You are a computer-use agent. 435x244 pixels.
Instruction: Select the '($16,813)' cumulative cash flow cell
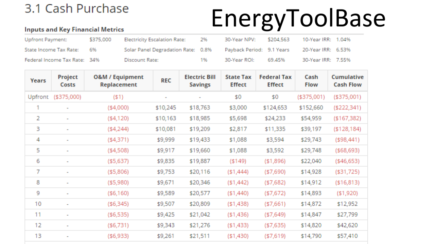click(x=347, y=182)
